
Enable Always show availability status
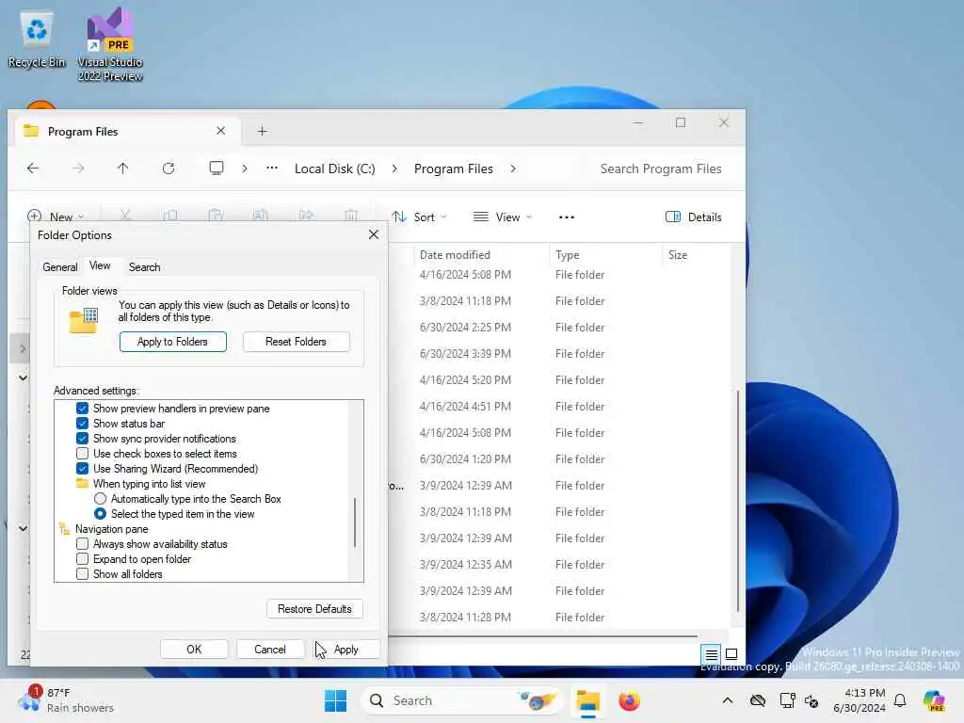click(82, 544)
